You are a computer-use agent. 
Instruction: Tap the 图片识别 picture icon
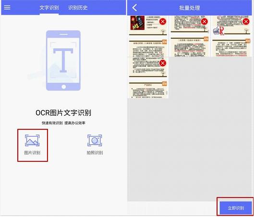[32, 140]
